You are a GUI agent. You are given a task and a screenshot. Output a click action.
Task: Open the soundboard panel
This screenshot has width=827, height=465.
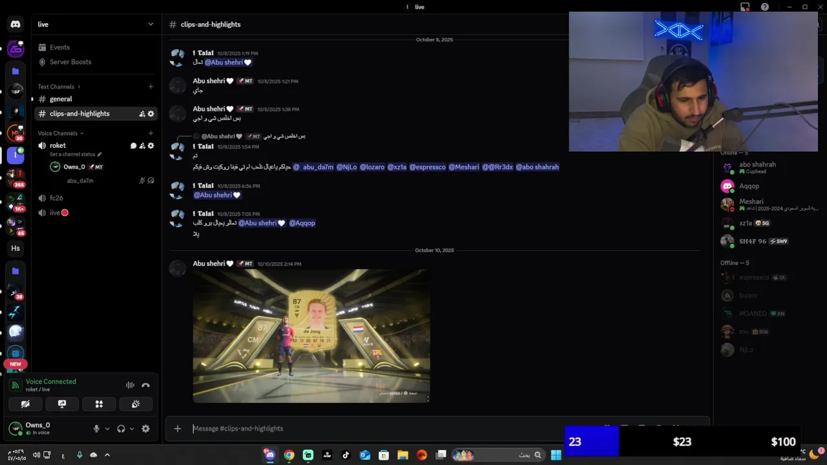point(136,404)
